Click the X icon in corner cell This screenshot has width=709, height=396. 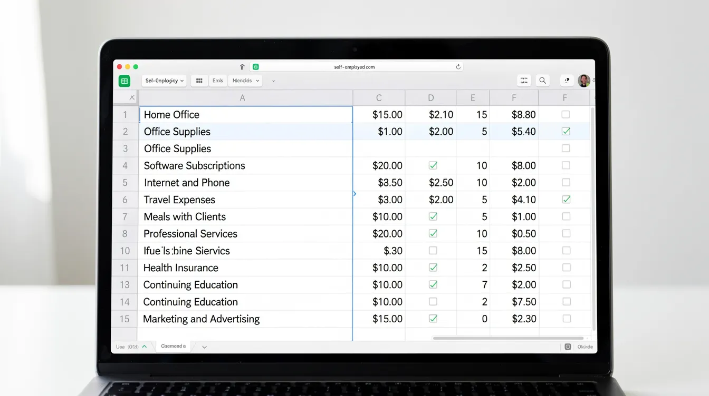click(132, 97)
